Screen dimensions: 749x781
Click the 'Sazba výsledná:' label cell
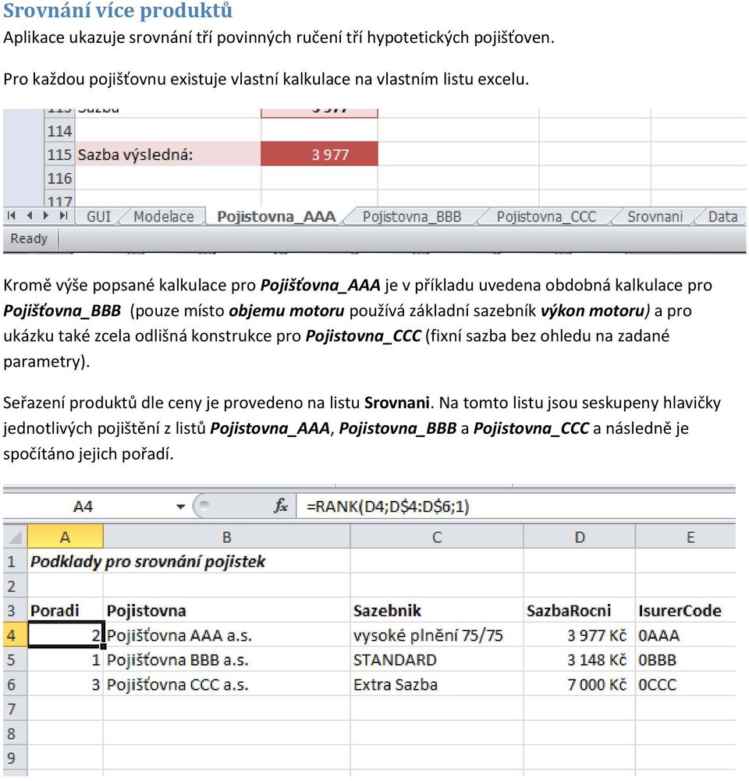point(168,154)
